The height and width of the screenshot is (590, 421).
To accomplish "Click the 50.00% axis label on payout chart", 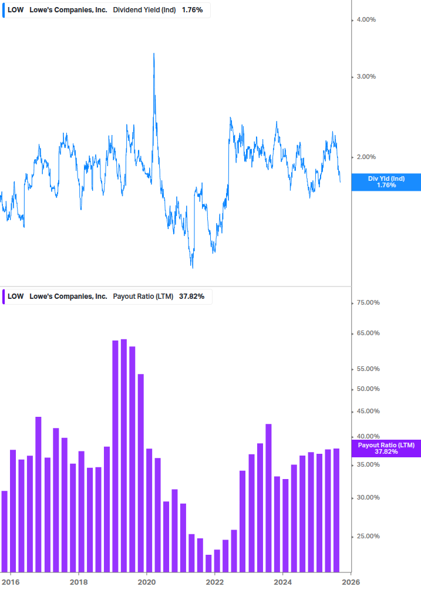I will [x=368, y=389].
